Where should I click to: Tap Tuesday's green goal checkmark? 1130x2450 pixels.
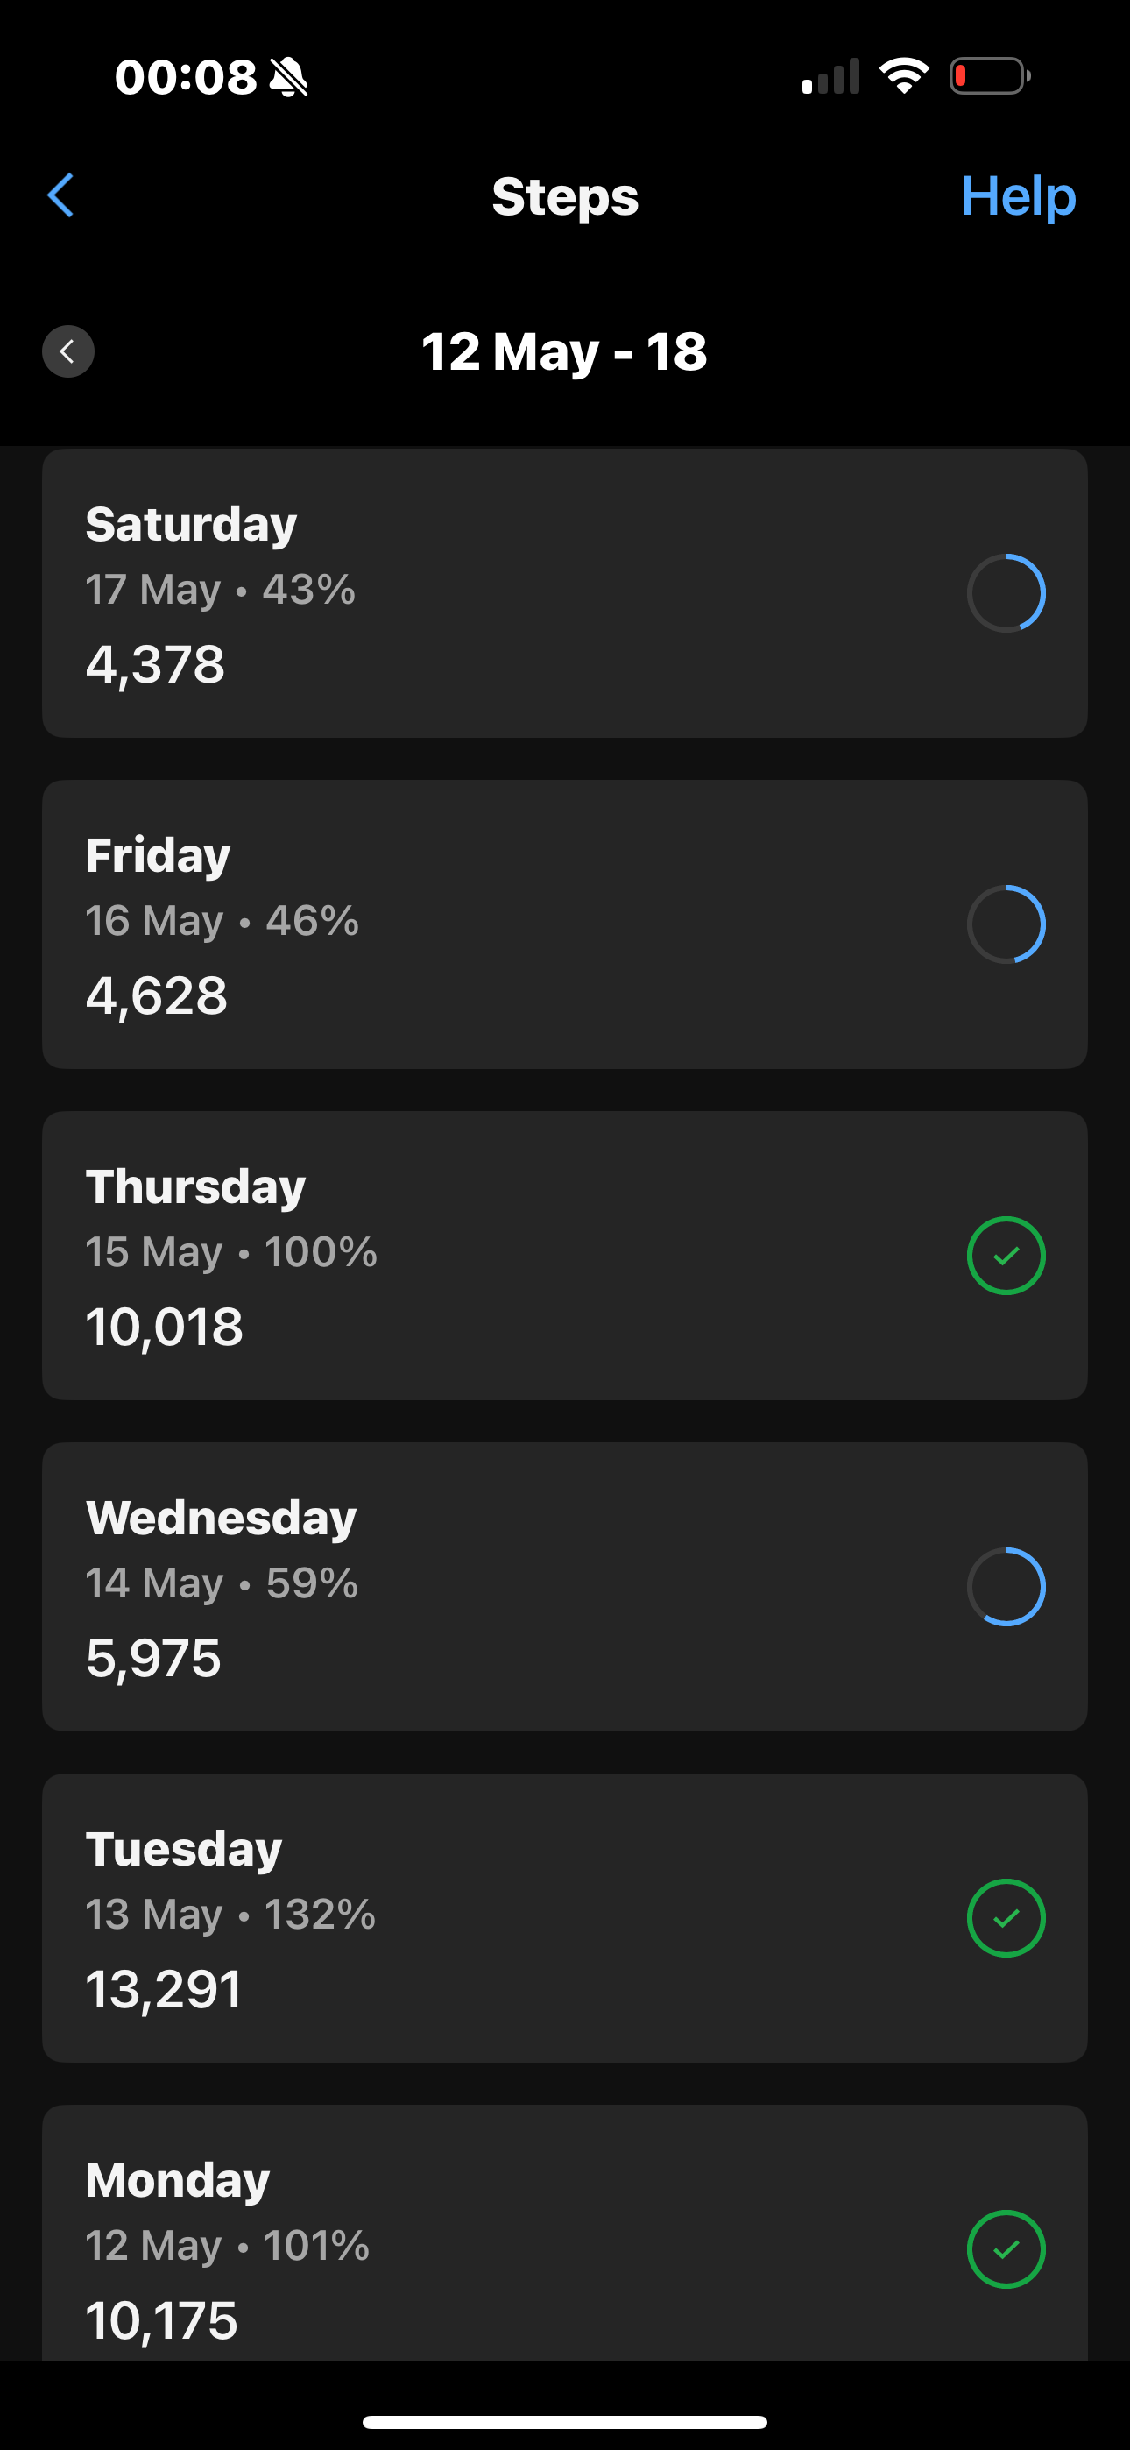[x=1006, y=1917]
